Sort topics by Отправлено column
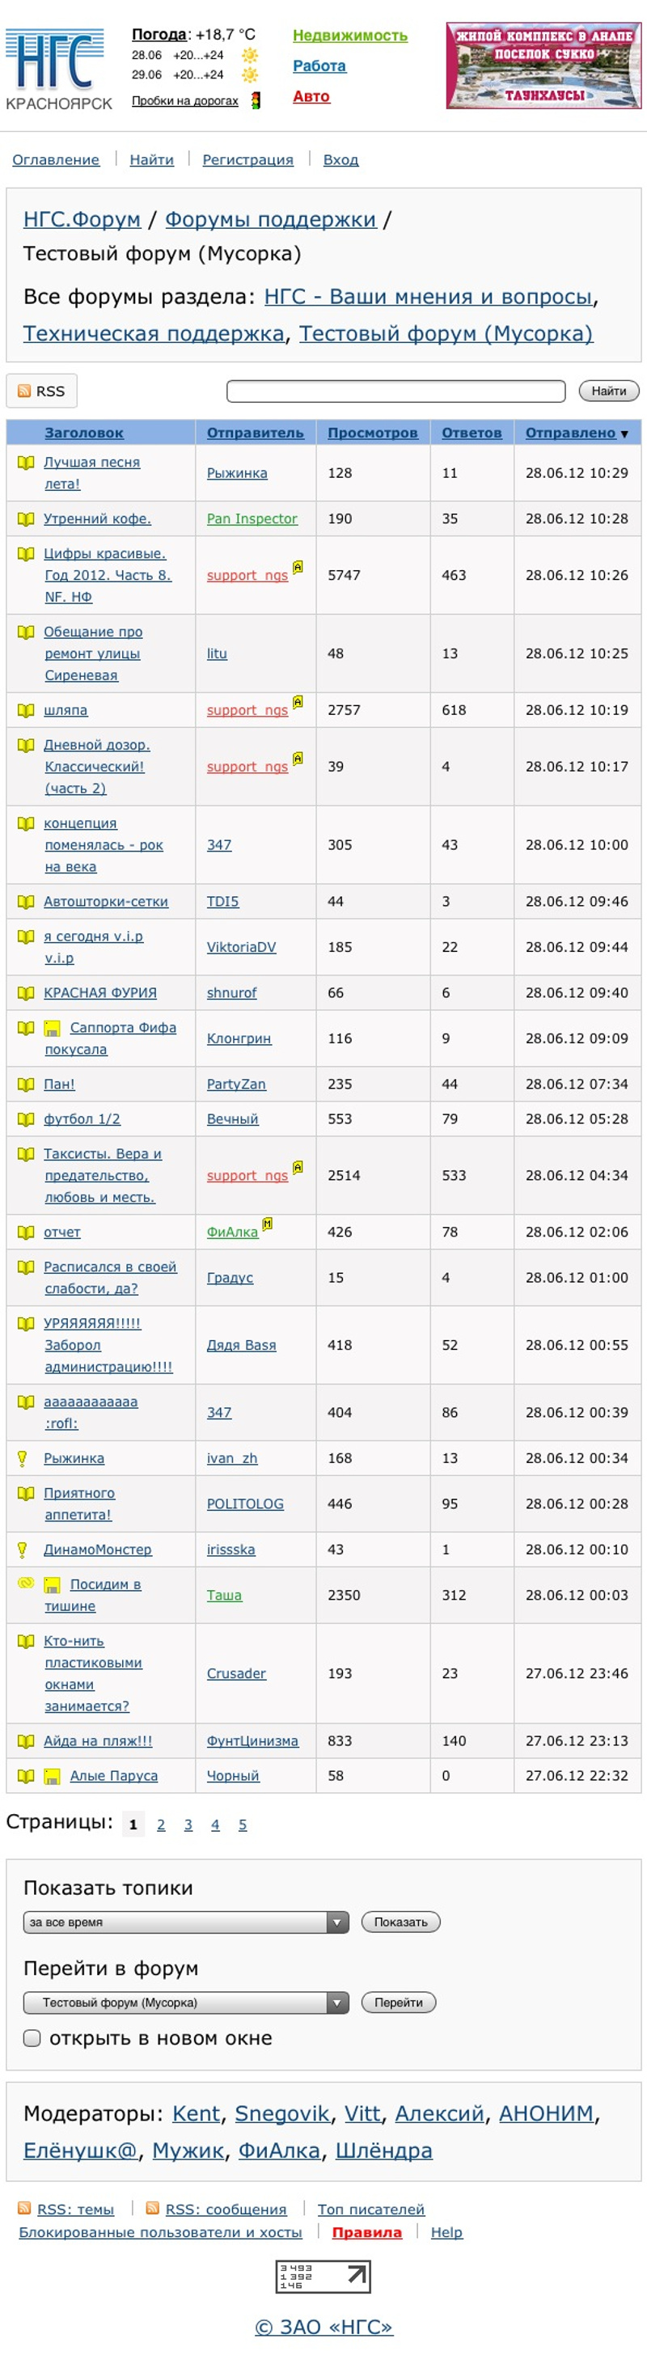This screenshot has height=2364, width=647. (570, 432)
